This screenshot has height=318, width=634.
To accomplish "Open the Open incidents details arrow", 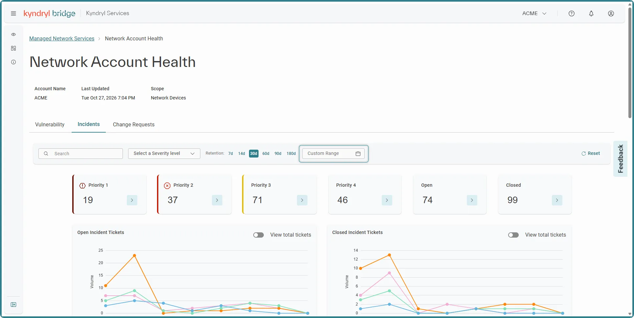I will (x=472, y=200).
